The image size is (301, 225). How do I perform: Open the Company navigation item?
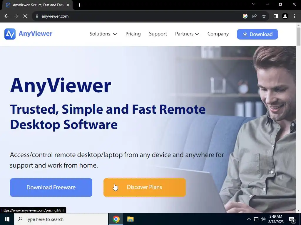pyautogui.click(x=218, y=34)
